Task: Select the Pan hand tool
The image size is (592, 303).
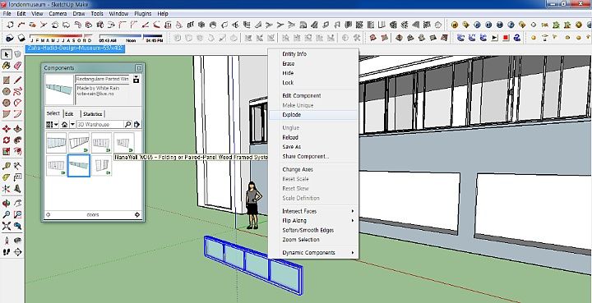Action: [18, 204]
